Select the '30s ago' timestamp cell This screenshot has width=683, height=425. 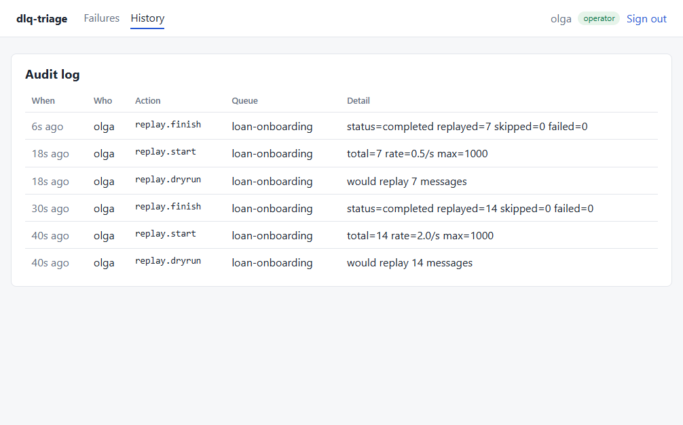50,208
